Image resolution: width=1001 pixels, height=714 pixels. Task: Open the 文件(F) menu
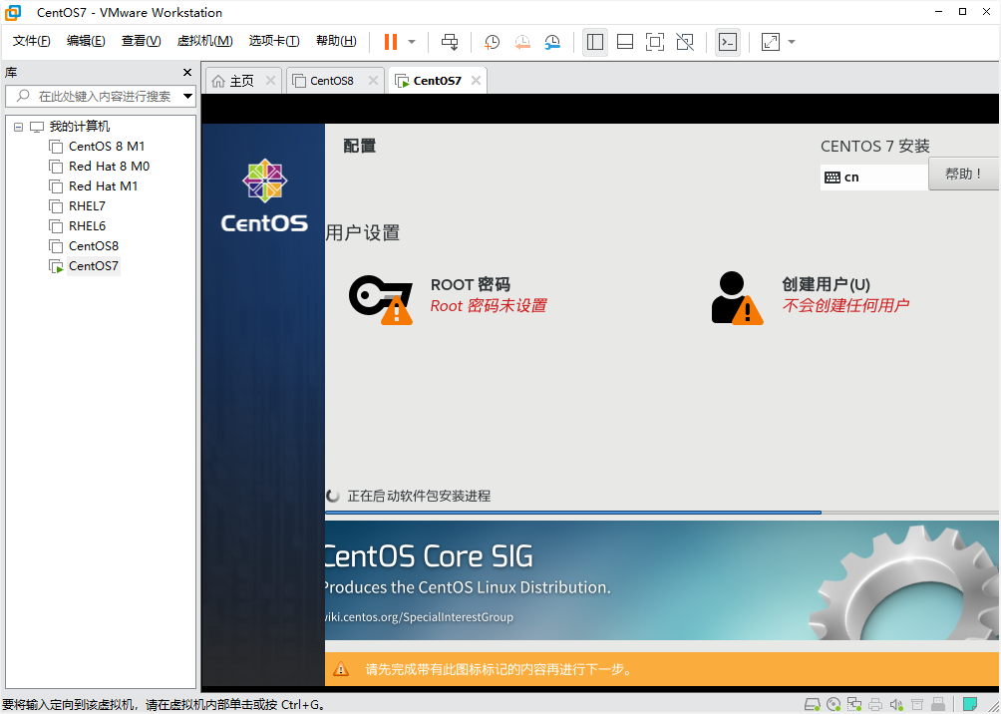(32, 41)
